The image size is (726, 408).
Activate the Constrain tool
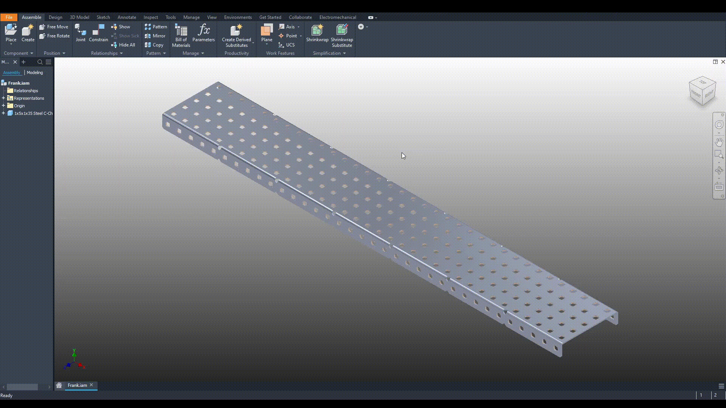coord(98,33)
